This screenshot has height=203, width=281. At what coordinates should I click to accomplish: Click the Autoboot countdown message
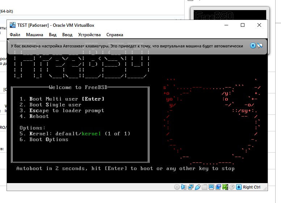pyautogui.click(x=125, y=169)
